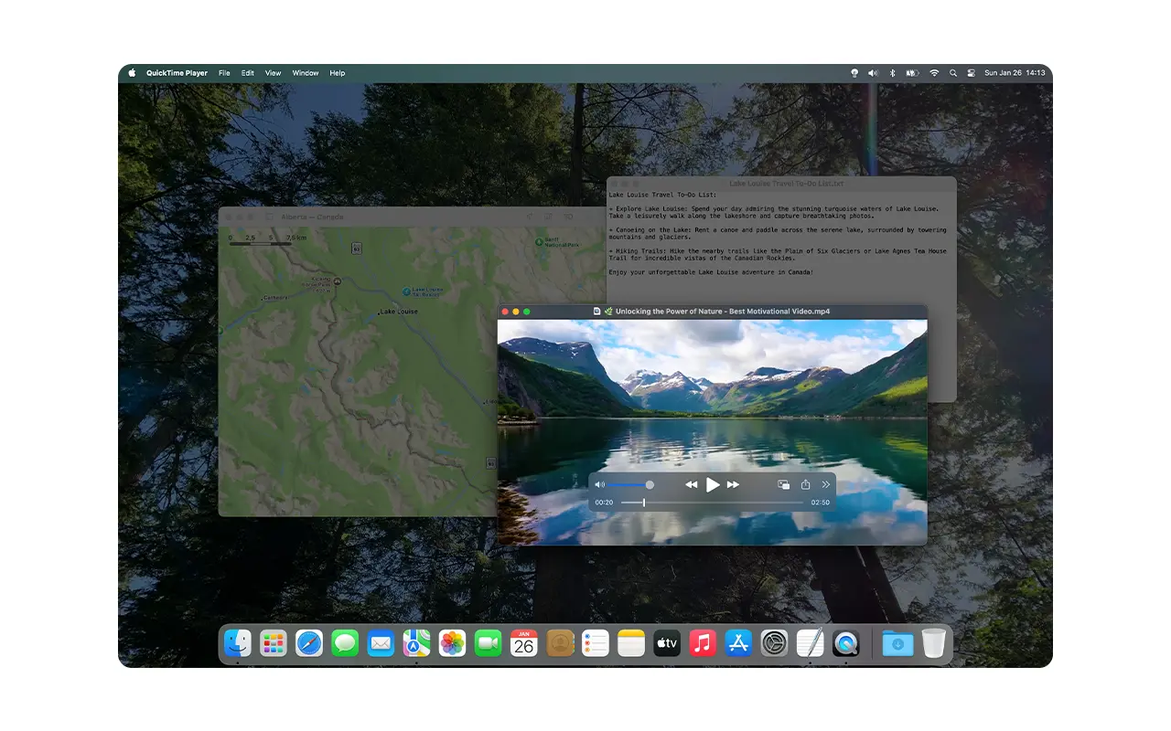Close the QuickTime video window
This screenshot has height=731, width=1171.
[505, 312]
